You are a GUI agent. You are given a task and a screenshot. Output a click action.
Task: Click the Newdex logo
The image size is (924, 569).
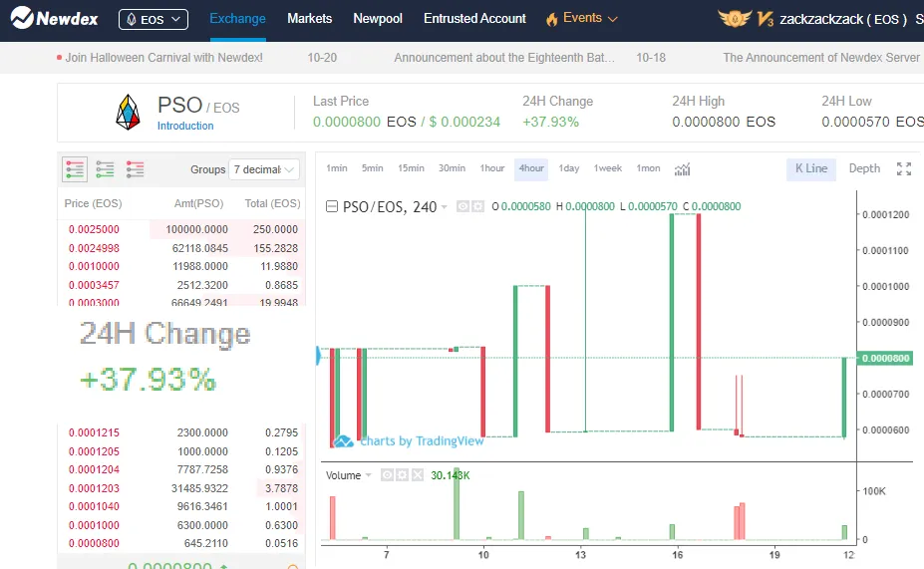pos(54,18)
